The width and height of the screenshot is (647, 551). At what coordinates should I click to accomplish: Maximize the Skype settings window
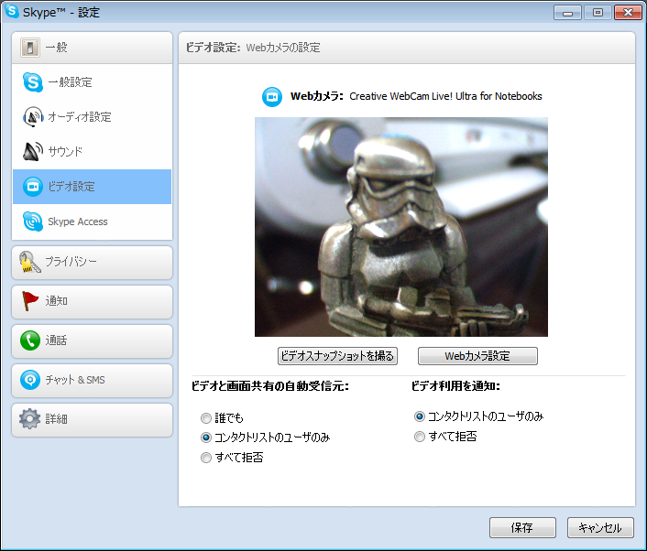pos(598,13)
